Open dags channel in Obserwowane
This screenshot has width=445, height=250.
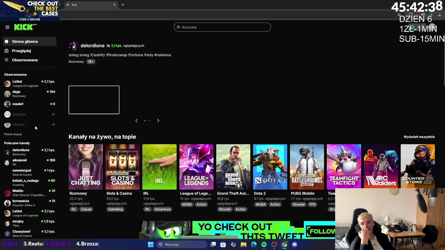tap(30, 94)
